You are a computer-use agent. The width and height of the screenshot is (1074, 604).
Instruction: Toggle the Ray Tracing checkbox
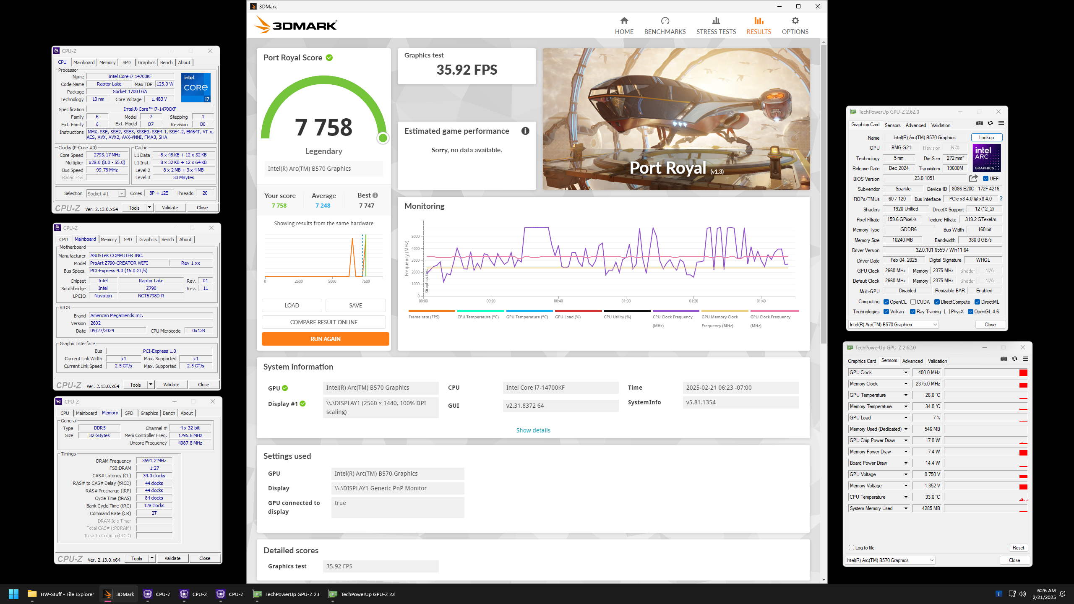[x=912, y=312]
